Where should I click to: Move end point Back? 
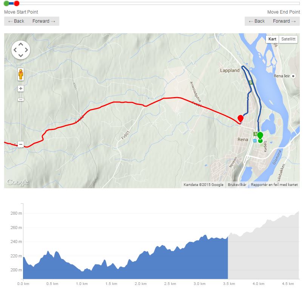point(257,21)
